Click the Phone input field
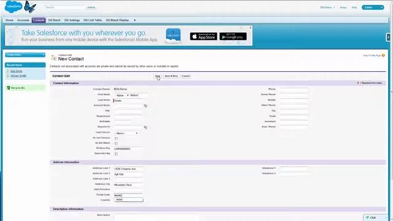 click(294, 90)
